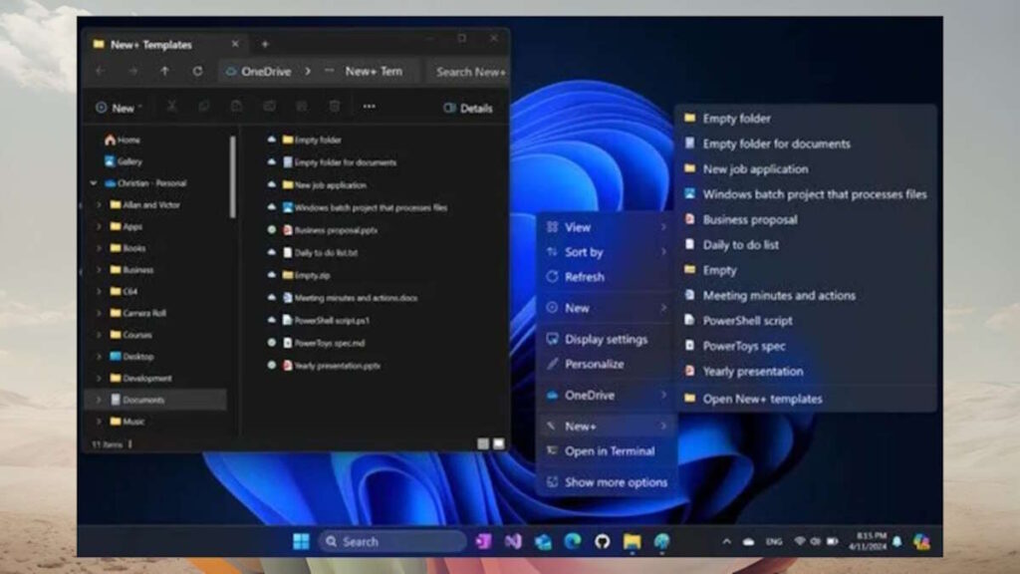
Task: Choose Show more options
Action: click(x=607, y=482)
